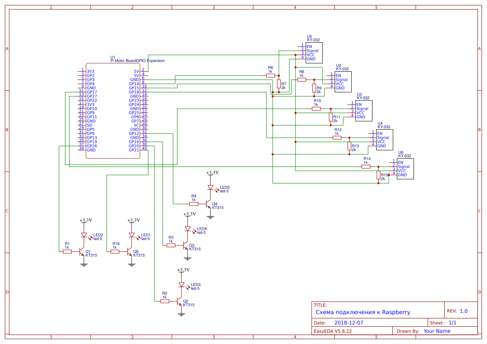Click the date value 2018-12-07

(x=349, y=322)
